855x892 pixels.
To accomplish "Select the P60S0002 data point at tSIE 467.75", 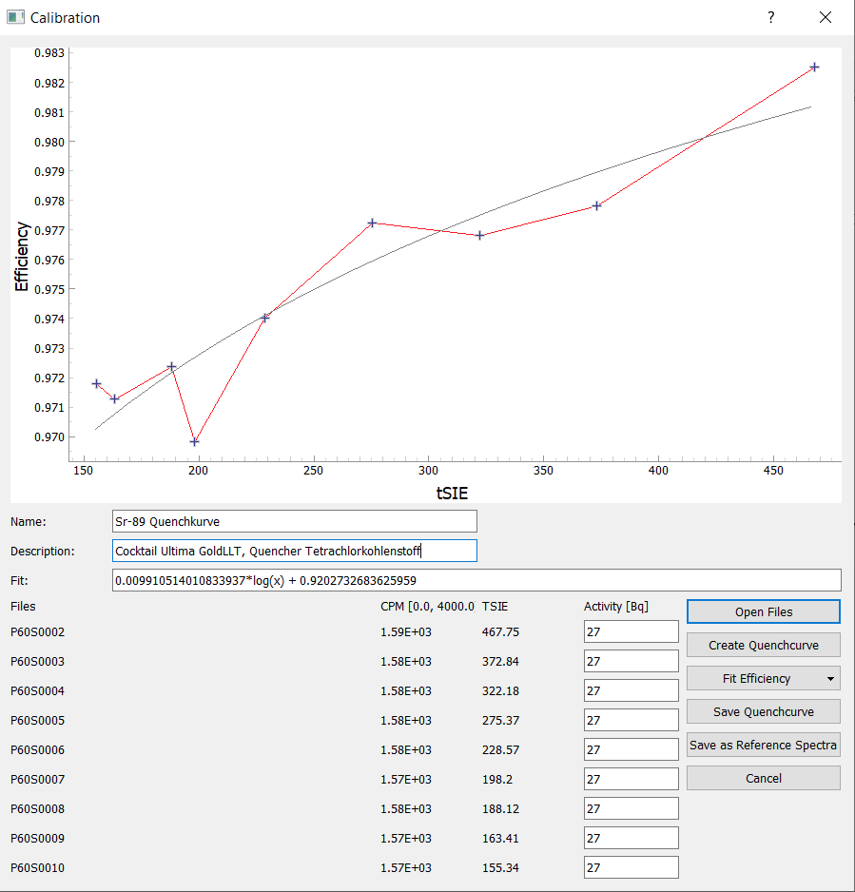I will [813, 67].
